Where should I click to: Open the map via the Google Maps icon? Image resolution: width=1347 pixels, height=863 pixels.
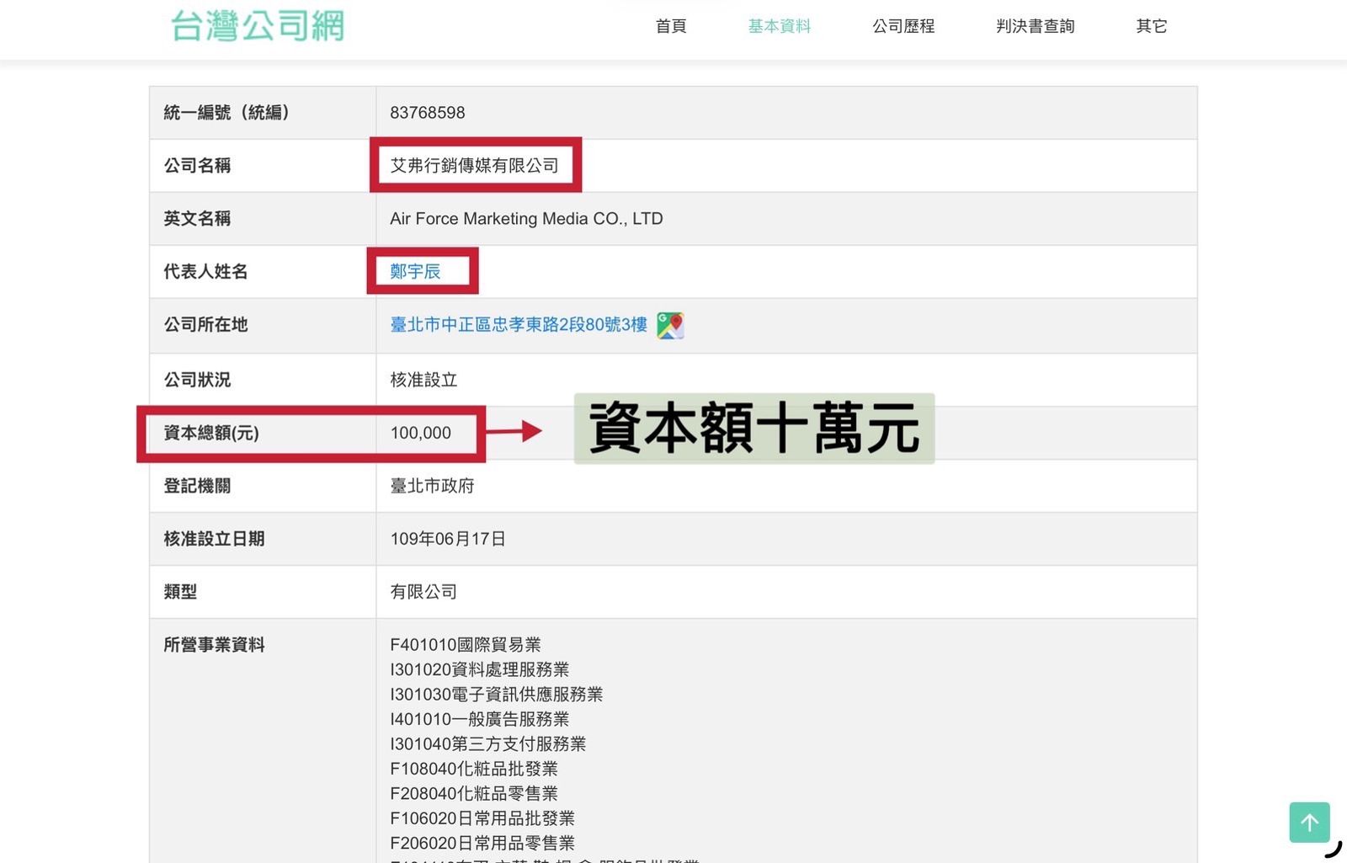671,326
